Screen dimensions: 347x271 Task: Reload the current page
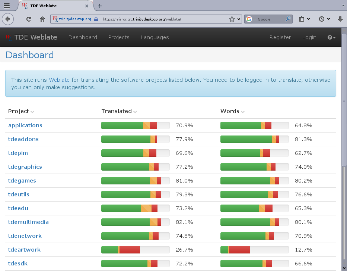point(29,19)
